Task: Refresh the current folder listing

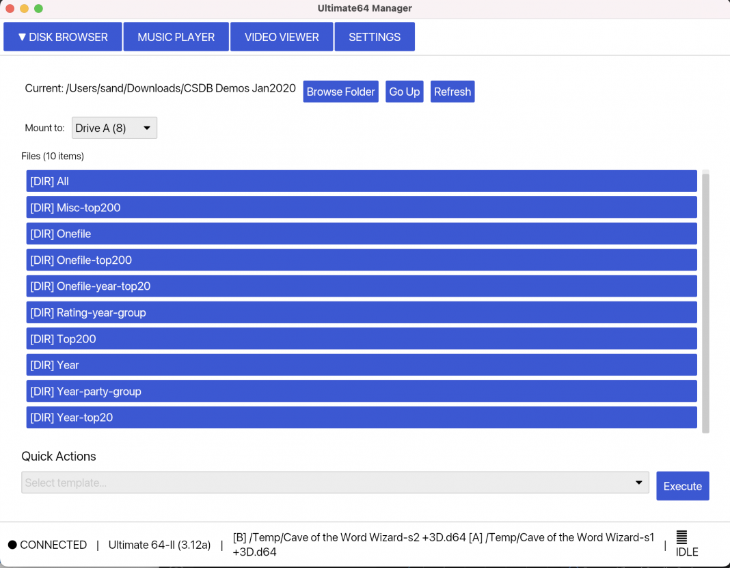Action: coord(452,92)
